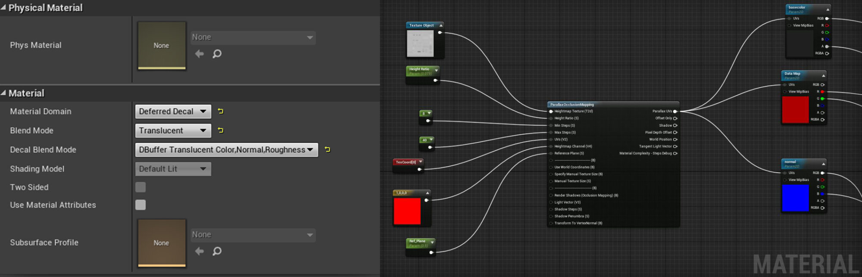Select the ParallaxOcclusionMapping node title
Viewport: 862px width, 277px height.
pos(572,105)
